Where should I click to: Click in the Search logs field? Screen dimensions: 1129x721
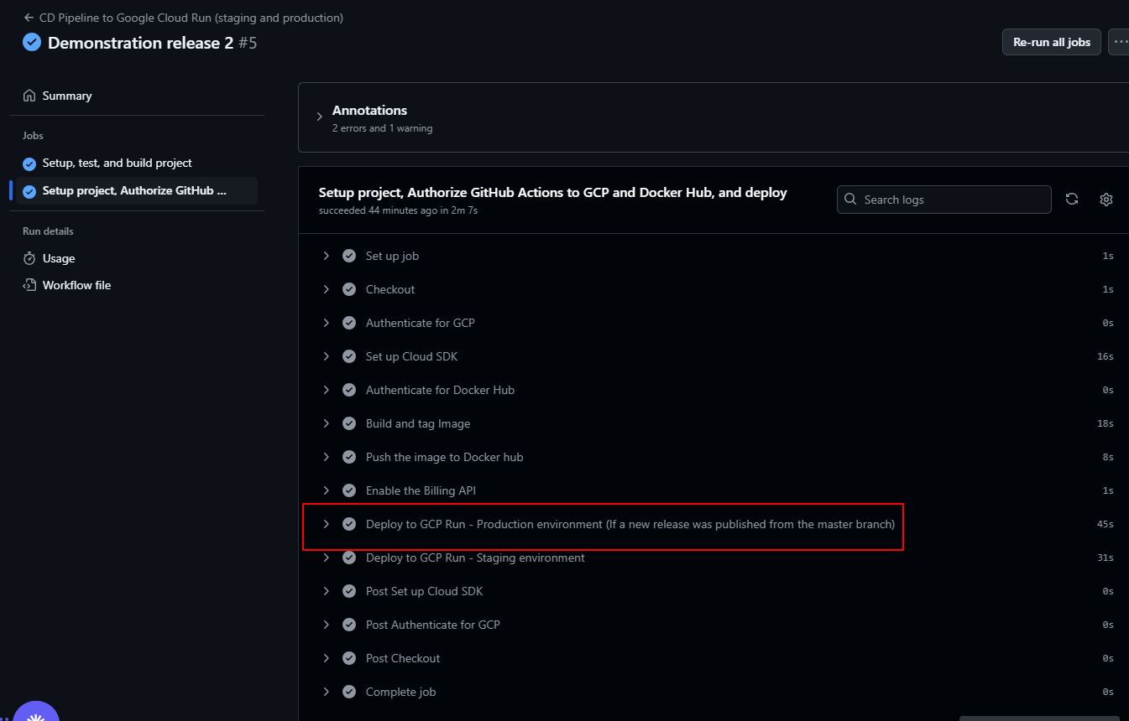pyautogui.click(x=944, y=200)
